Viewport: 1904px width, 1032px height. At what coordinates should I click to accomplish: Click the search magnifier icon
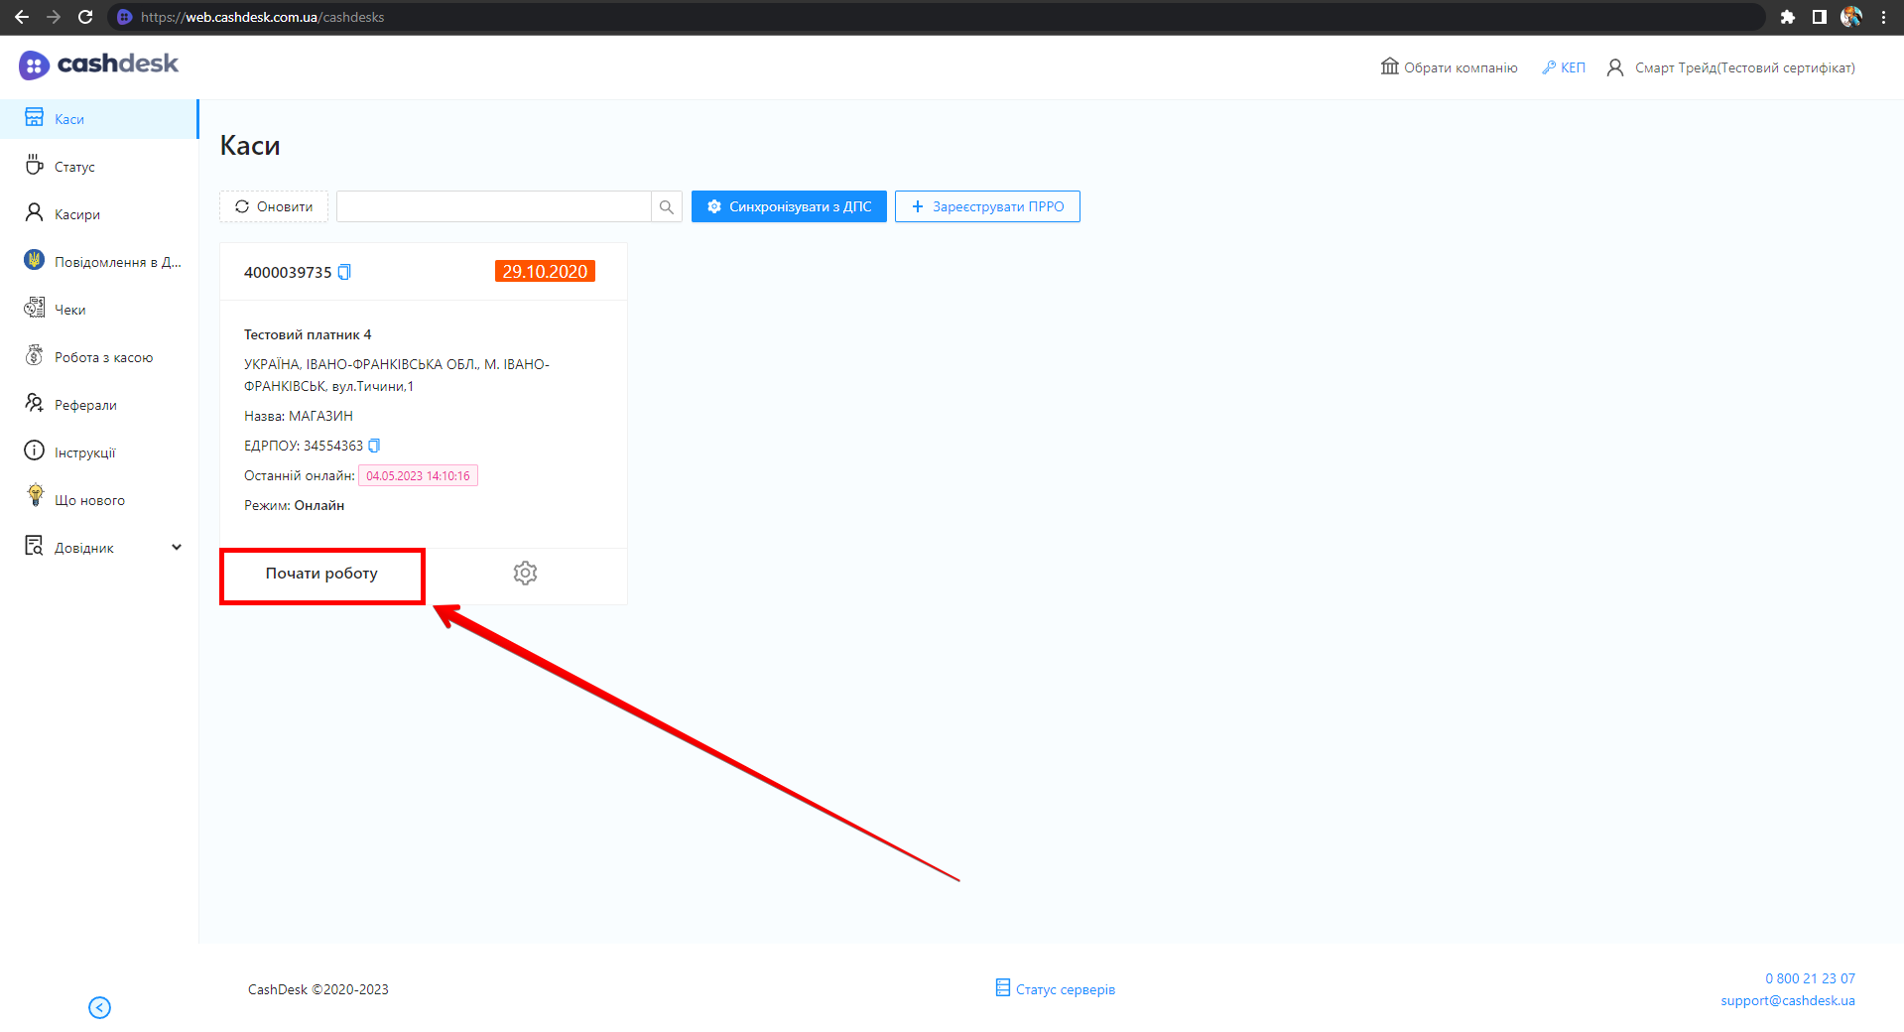666,206
